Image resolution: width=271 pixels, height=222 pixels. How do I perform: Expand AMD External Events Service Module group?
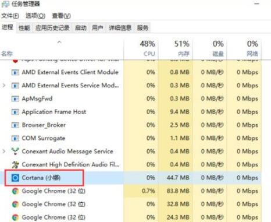pos(4,85)
